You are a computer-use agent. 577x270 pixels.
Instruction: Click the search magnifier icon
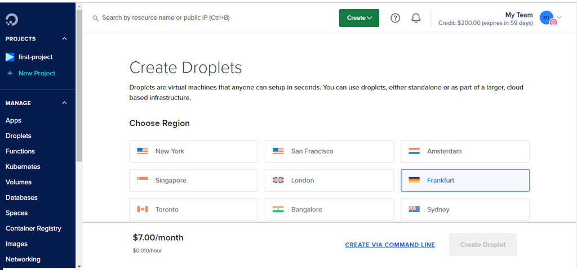click(96, 18)
